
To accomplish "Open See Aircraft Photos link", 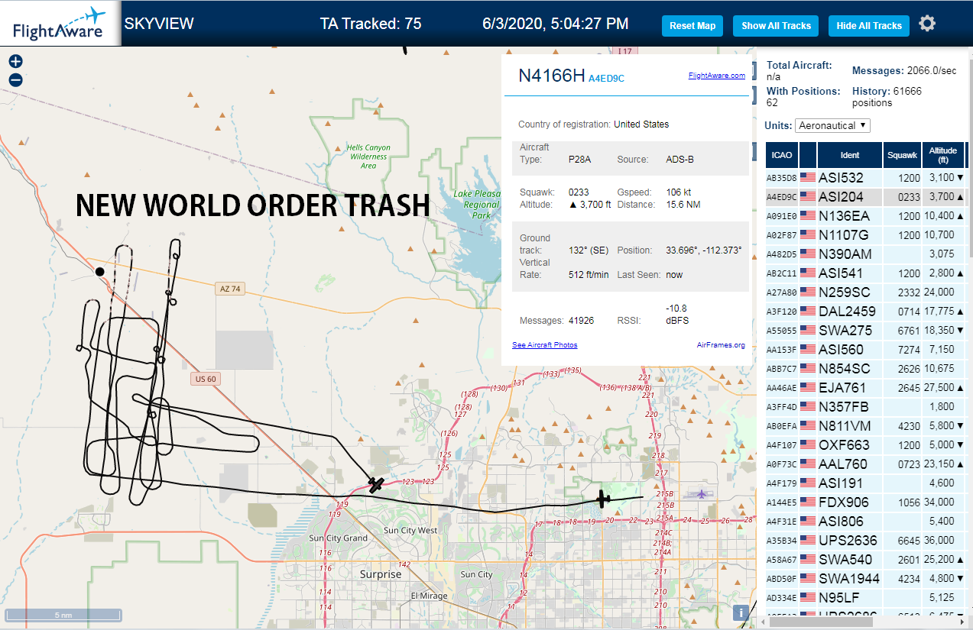I will pos(544,345).
